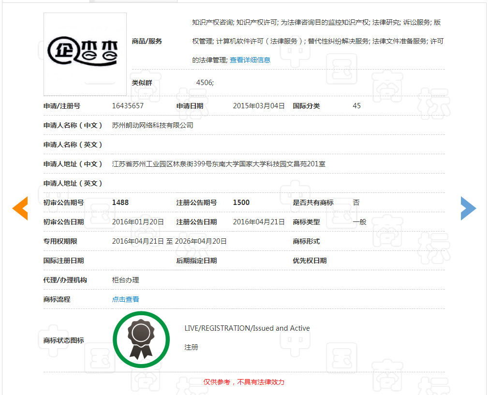Click the 专用权期限 date range text
The image size is (489, 395).
[x=169, y=241]
